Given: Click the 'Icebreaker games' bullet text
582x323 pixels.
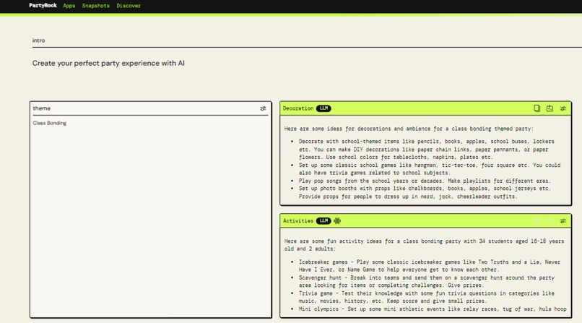Looking at the screenshot, I should pyautogui.click(x=430, y=266).
